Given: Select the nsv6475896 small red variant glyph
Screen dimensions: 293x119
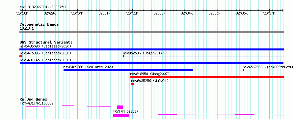Looking at the screenshot, I should click(21, 56).
